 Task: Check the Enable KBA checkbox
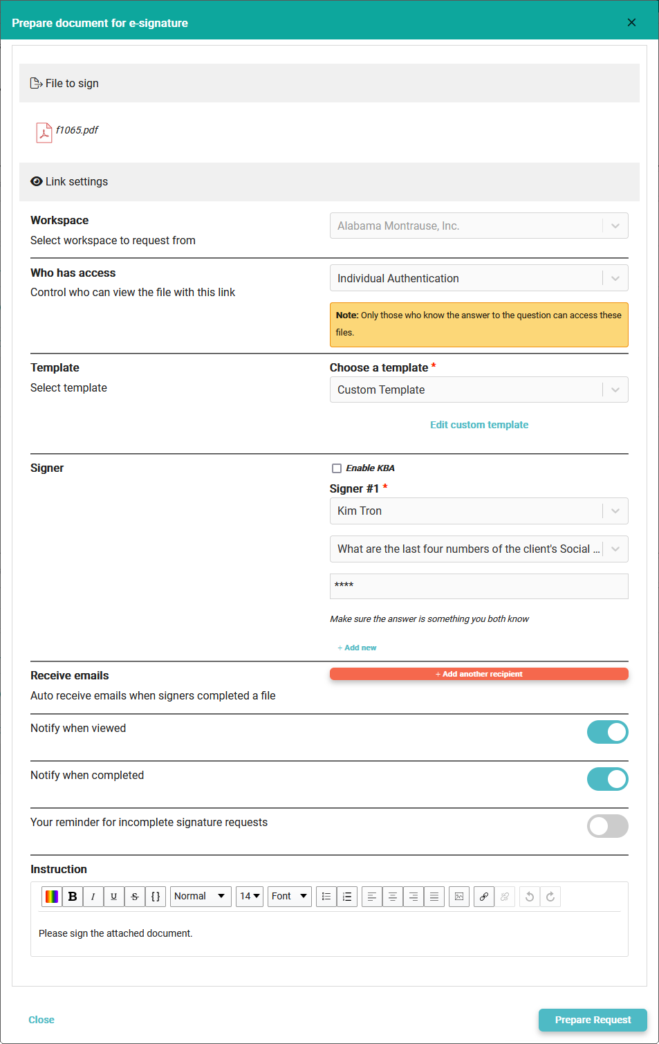pyautogui.click(x=337, y=468)
